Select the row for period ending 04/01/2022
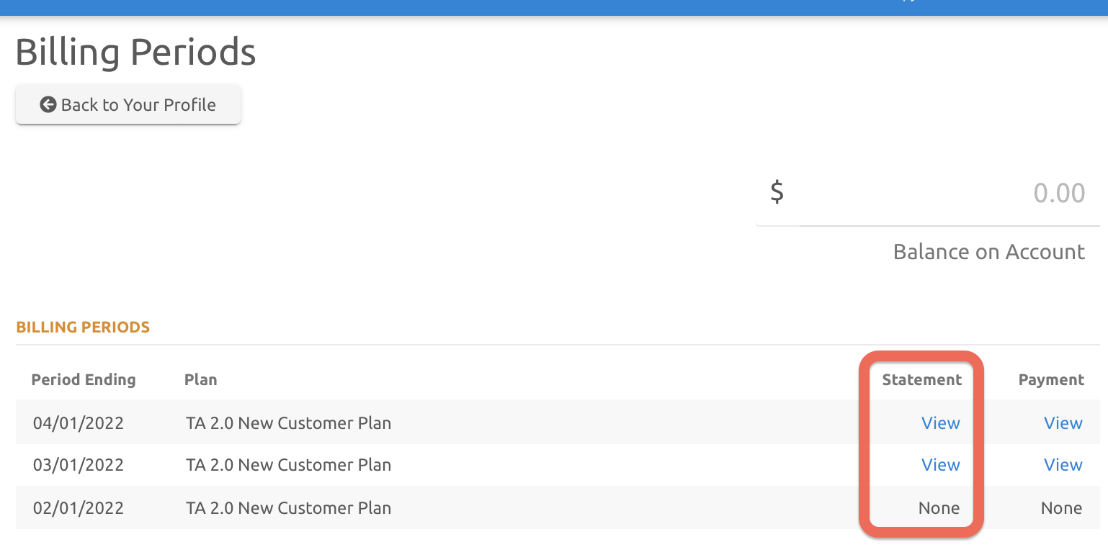This screenshot has width=1108, height=547. coord(432,422)
